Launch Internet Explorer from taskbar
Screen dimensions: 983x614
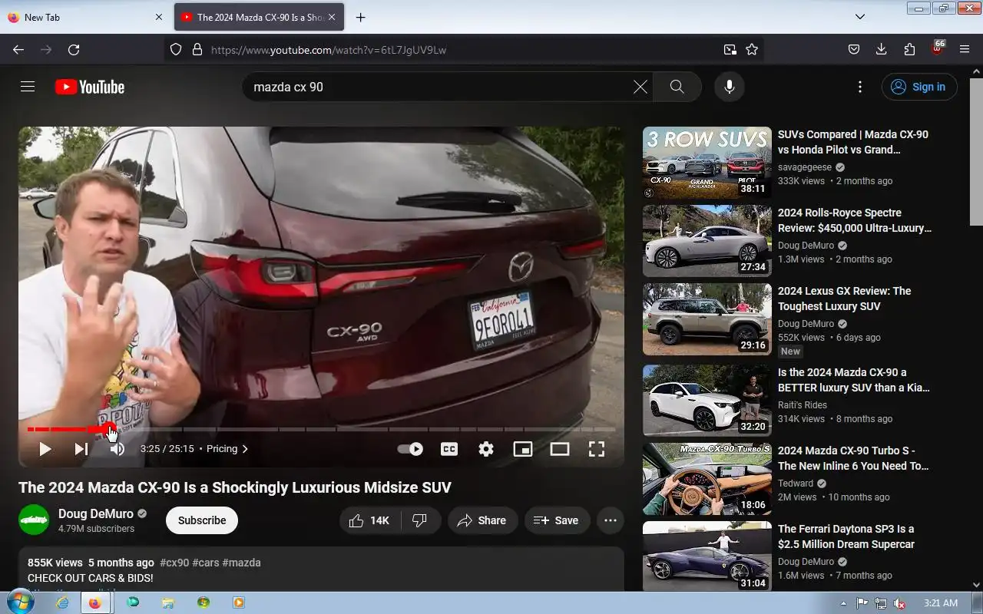(62, 602)
